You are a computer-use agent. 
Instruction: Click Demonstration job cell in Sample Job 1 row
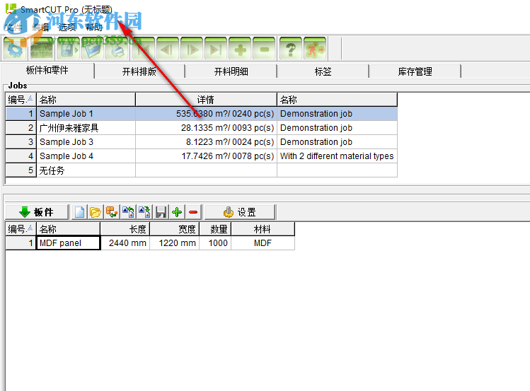[337, 114]
